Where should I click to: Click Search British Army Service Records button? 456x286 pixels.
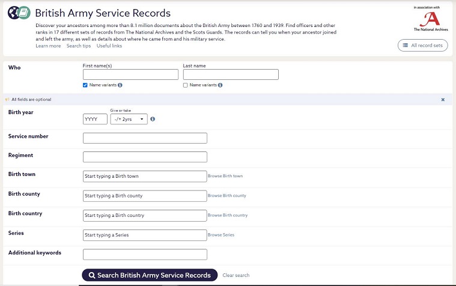point(150,275)
